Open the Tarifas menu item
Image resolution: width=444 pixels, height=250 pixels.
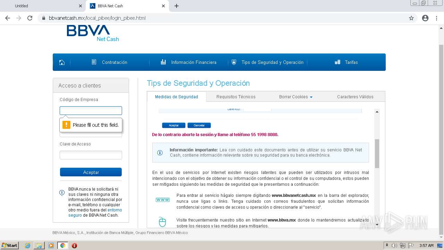[x=351, y=62]
